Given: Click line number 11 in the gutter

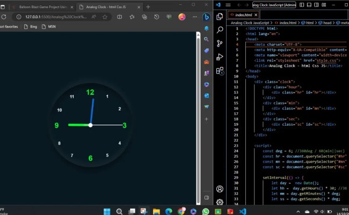Looking at the screenshot, I should pyautogui.click(x=236, y=82).
